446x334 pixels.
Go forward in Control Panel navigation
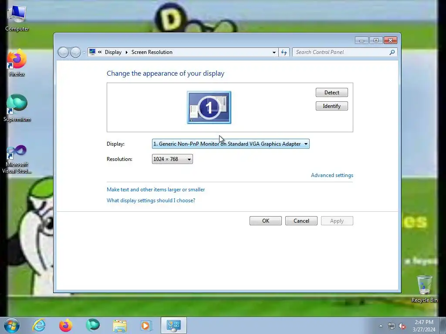[75, 52]
